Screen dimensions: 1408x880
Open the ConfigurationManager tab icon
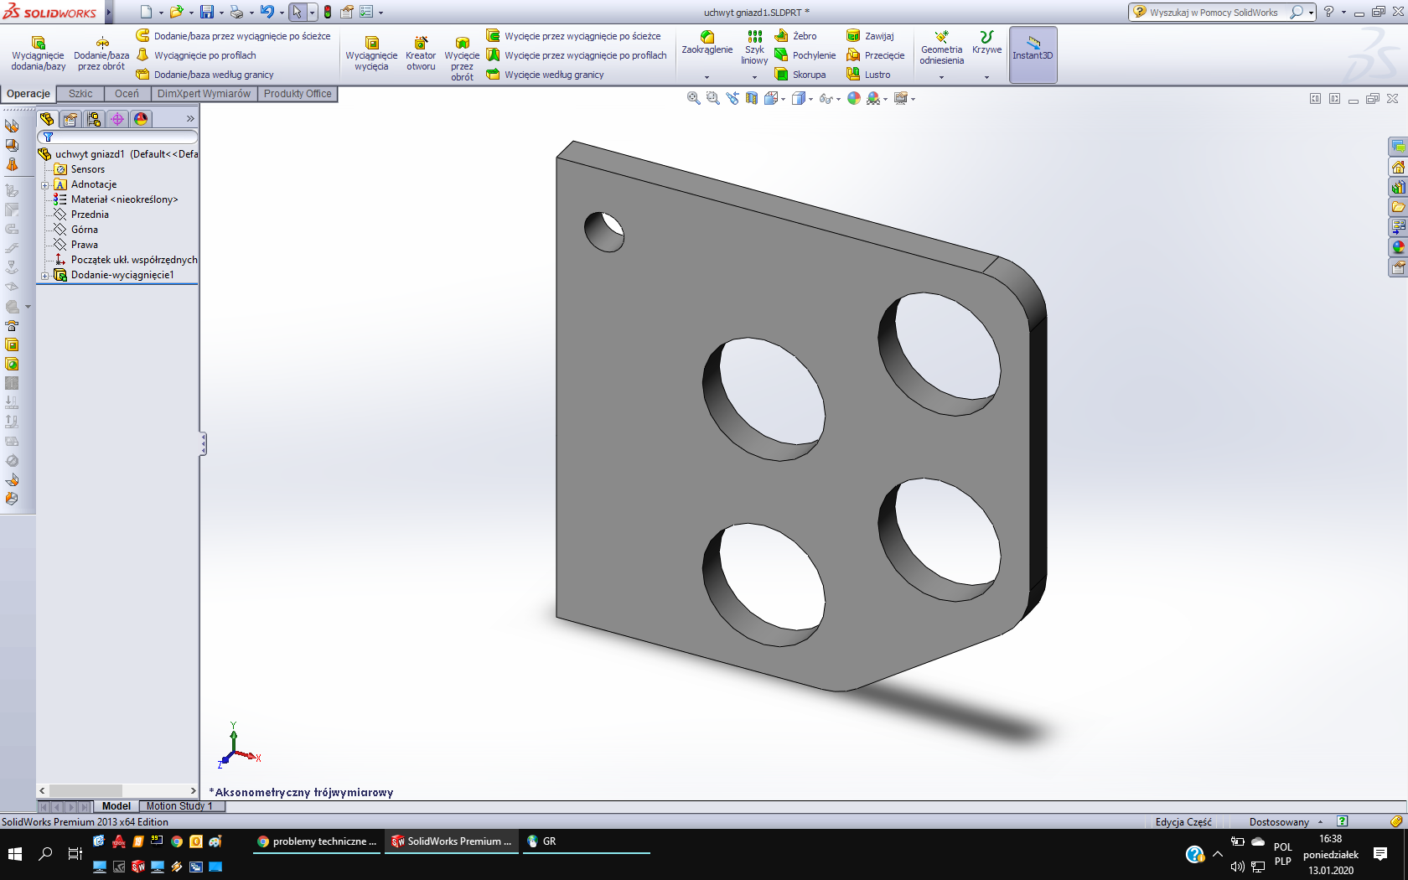pyautogui.click(x=94, y=119)
